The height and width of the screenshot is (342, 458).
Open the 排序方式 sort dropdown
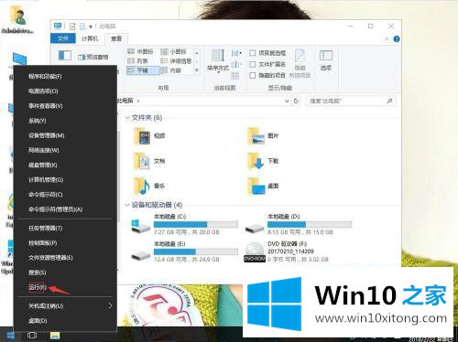click(218, 61)
